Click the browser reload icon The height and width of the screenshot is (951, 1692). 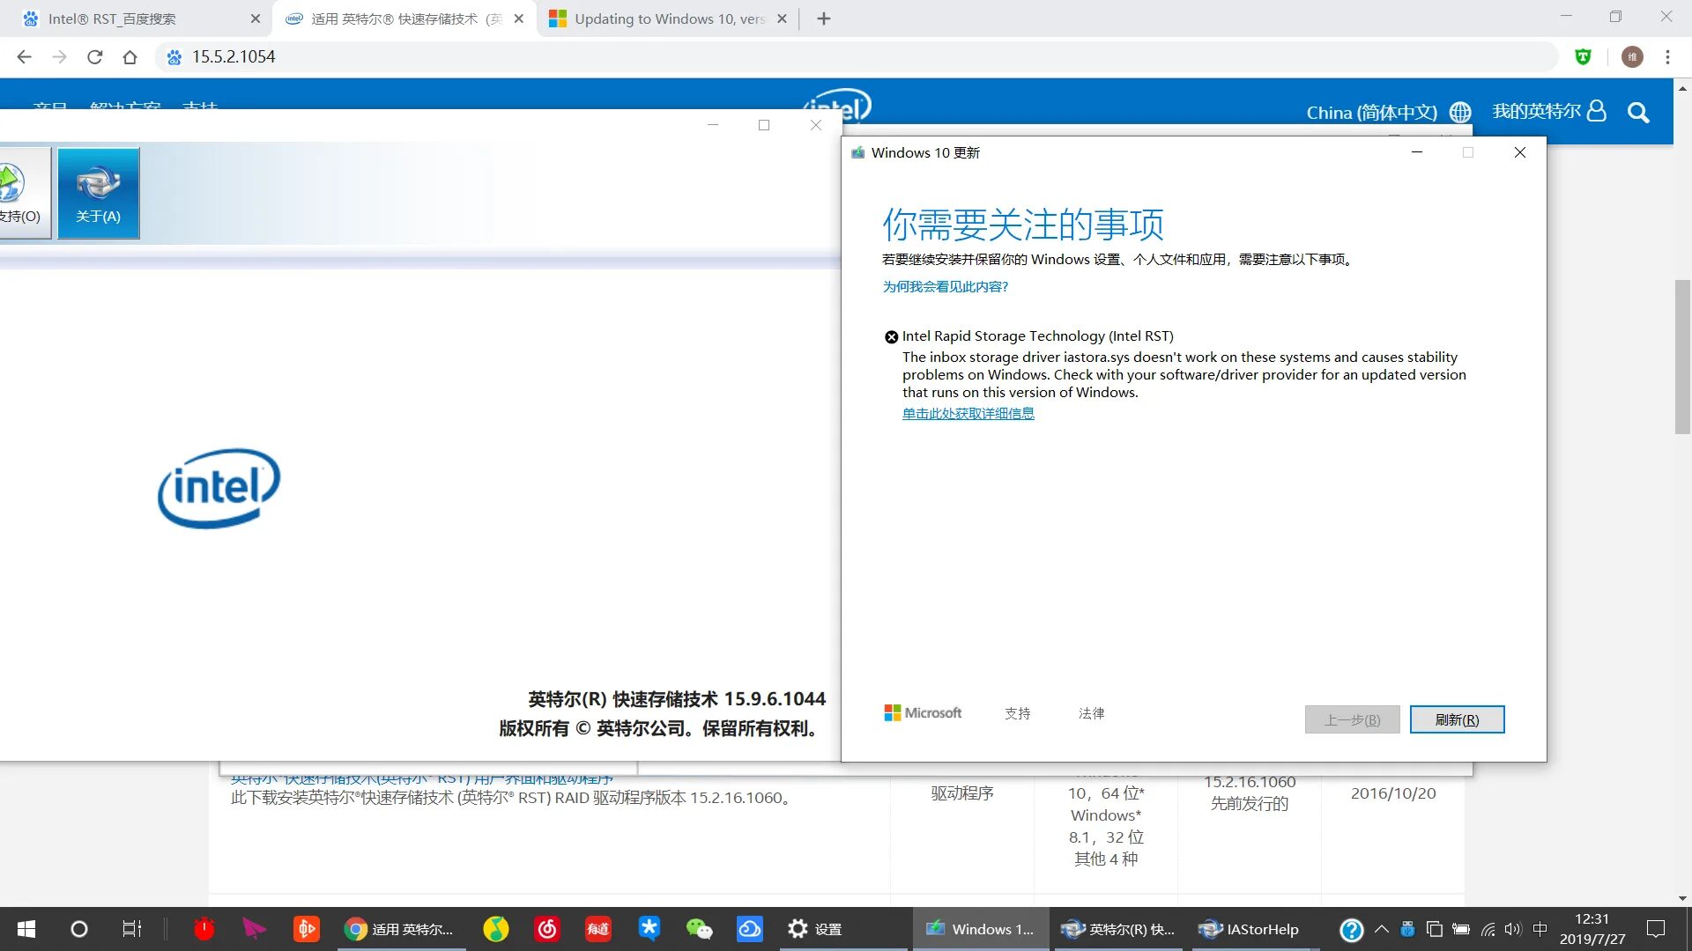pyautogui.click(x=95, y=57)
